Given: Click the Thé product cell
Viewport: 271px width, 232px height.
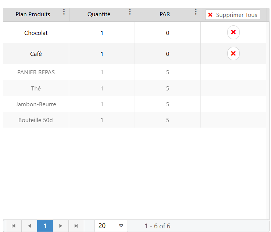Looking at the screenshot, I should [x=36, y=88].
